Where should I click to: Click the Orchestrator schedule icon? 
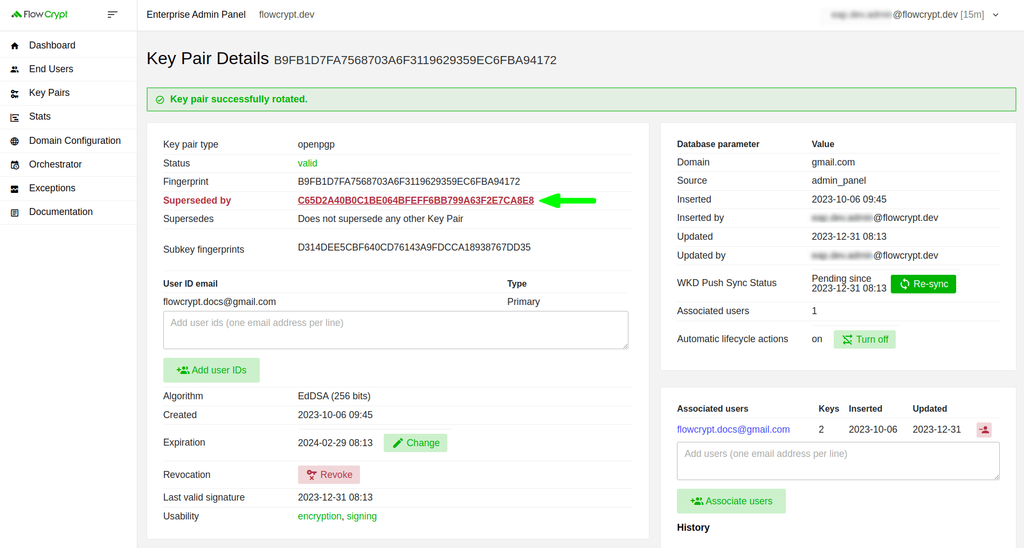15,165
